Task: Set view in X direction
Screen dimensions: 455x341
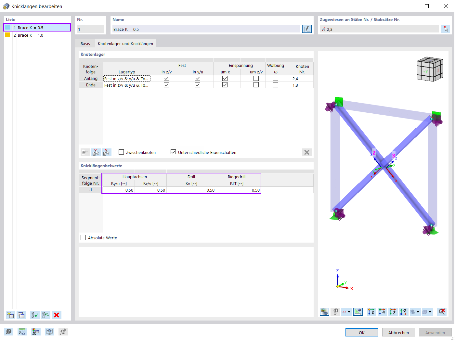Action: [x=371, y=312]
